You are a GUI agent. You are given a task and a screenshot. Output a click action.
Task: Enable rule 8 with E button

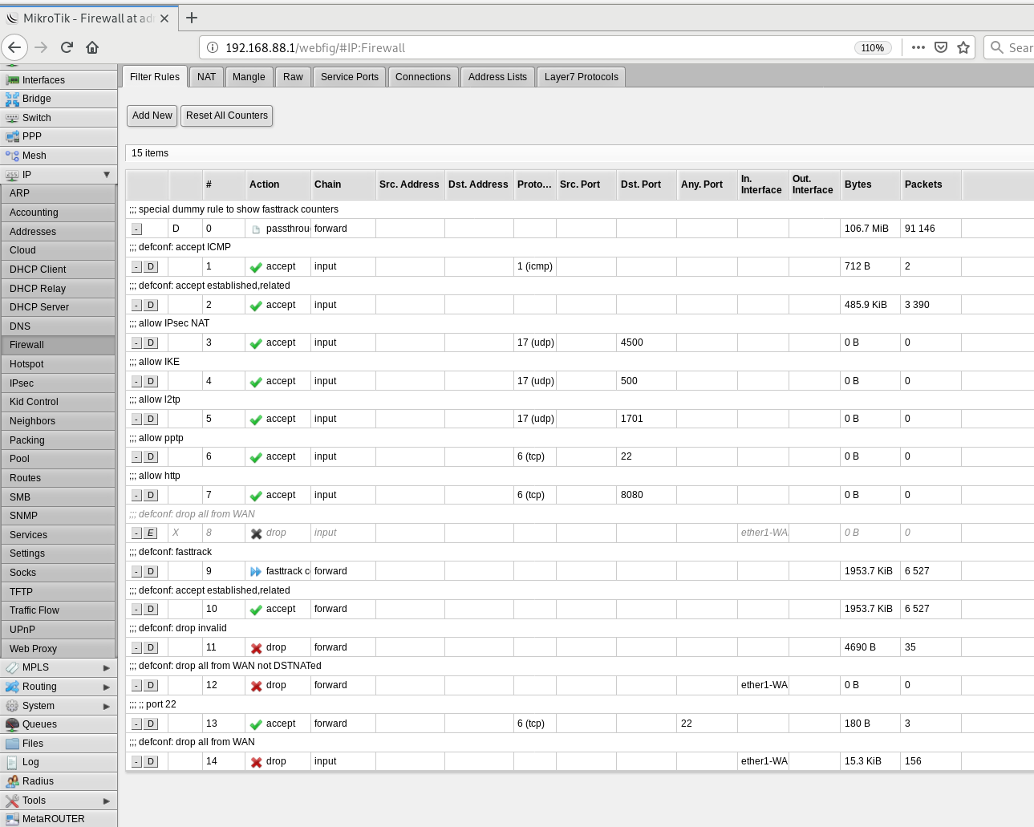(x=151, y=533)
